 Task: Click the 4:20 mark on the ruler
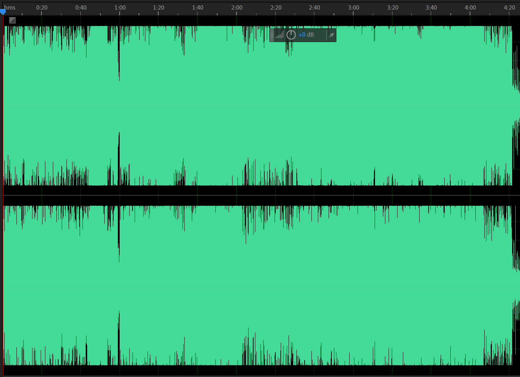pos(509,7)
